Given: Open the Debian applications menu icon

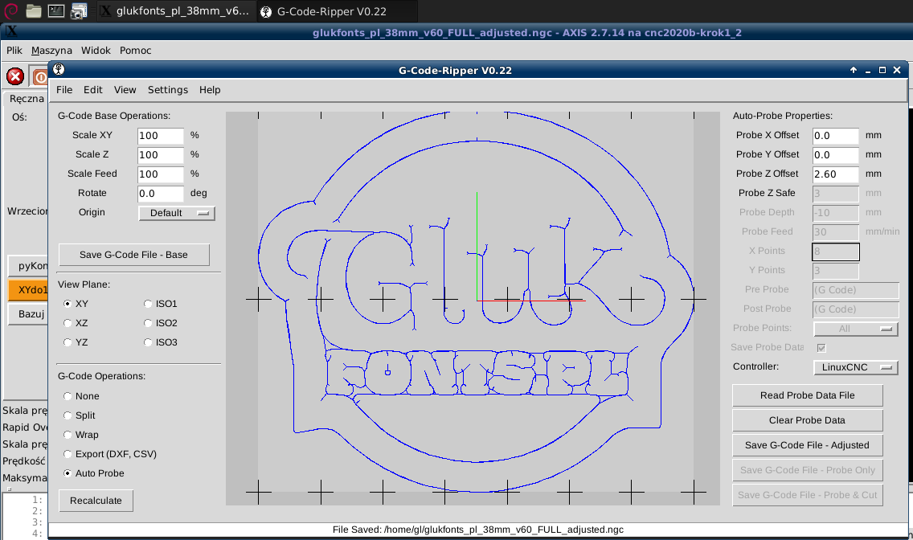Looking at the screenshot, I should (x=10, y=11).
